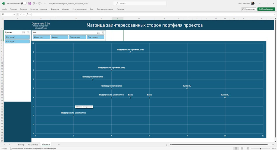Go to next sheet with right arrow
Screen dimensions: 277x150
(x=9, y=145)
